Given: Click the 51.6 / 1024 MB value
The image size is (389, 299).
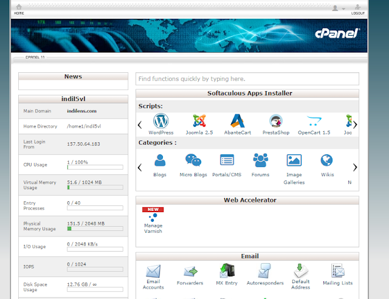Looking at the screenshot, I should click(x=84, y=182).
